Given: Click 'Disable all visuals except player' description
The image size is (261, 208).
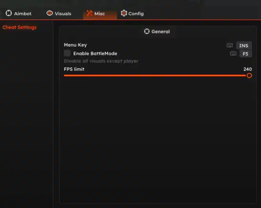Looking at the screenshot, I should point(101,61).
